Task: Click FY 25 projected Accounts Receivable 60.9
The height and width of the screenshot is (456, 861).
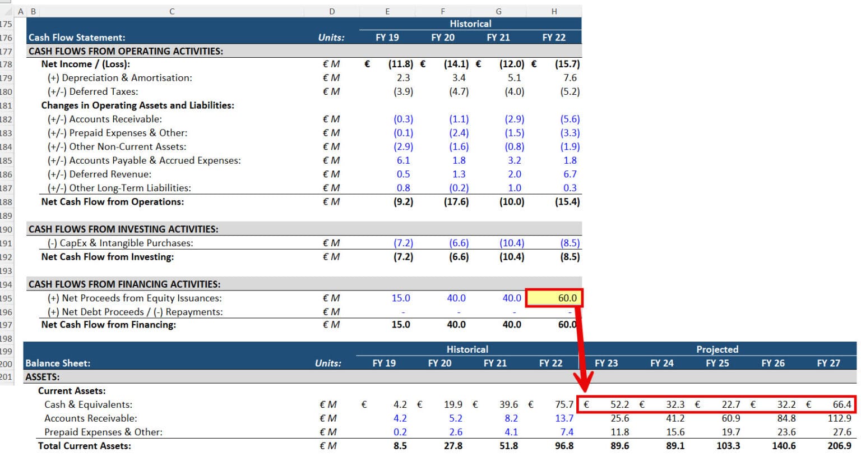Action: [x=730, y=418]
